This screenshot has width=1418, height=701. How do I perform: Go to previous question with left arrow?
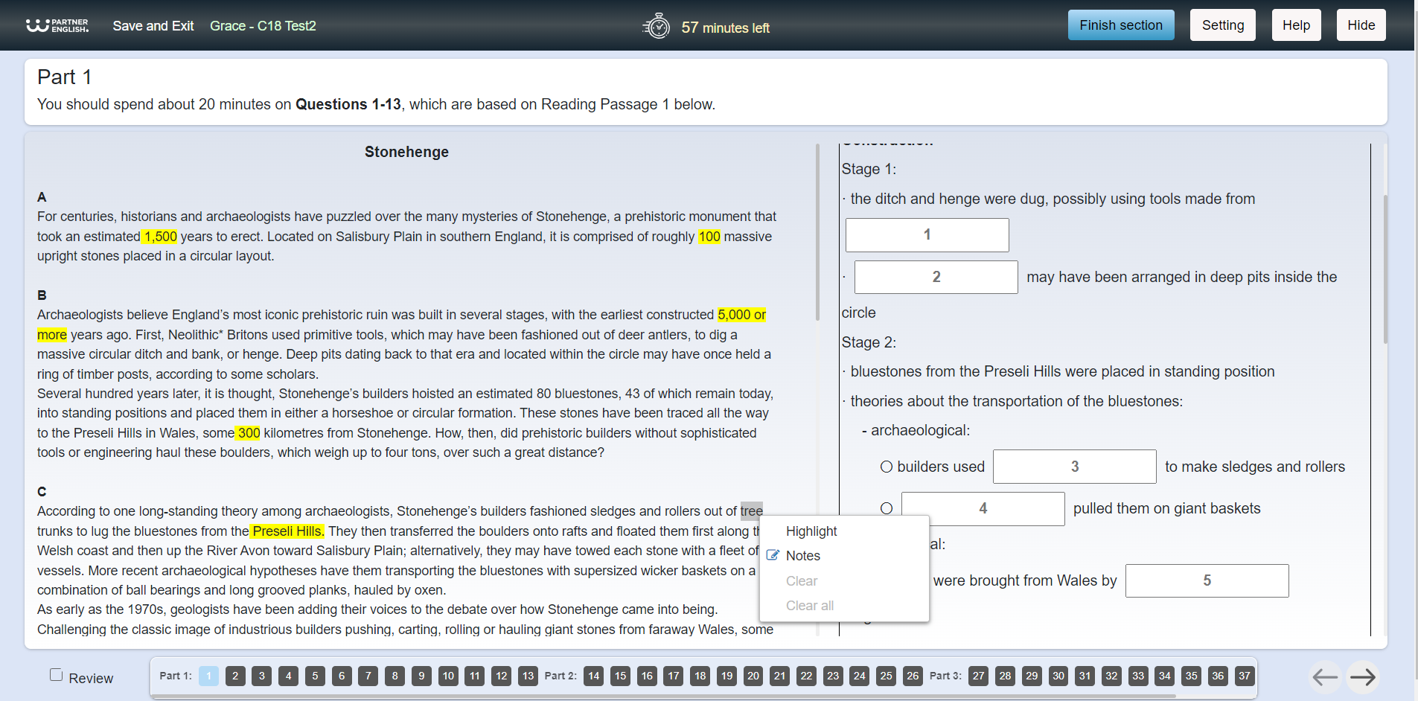click(1326, 676)
